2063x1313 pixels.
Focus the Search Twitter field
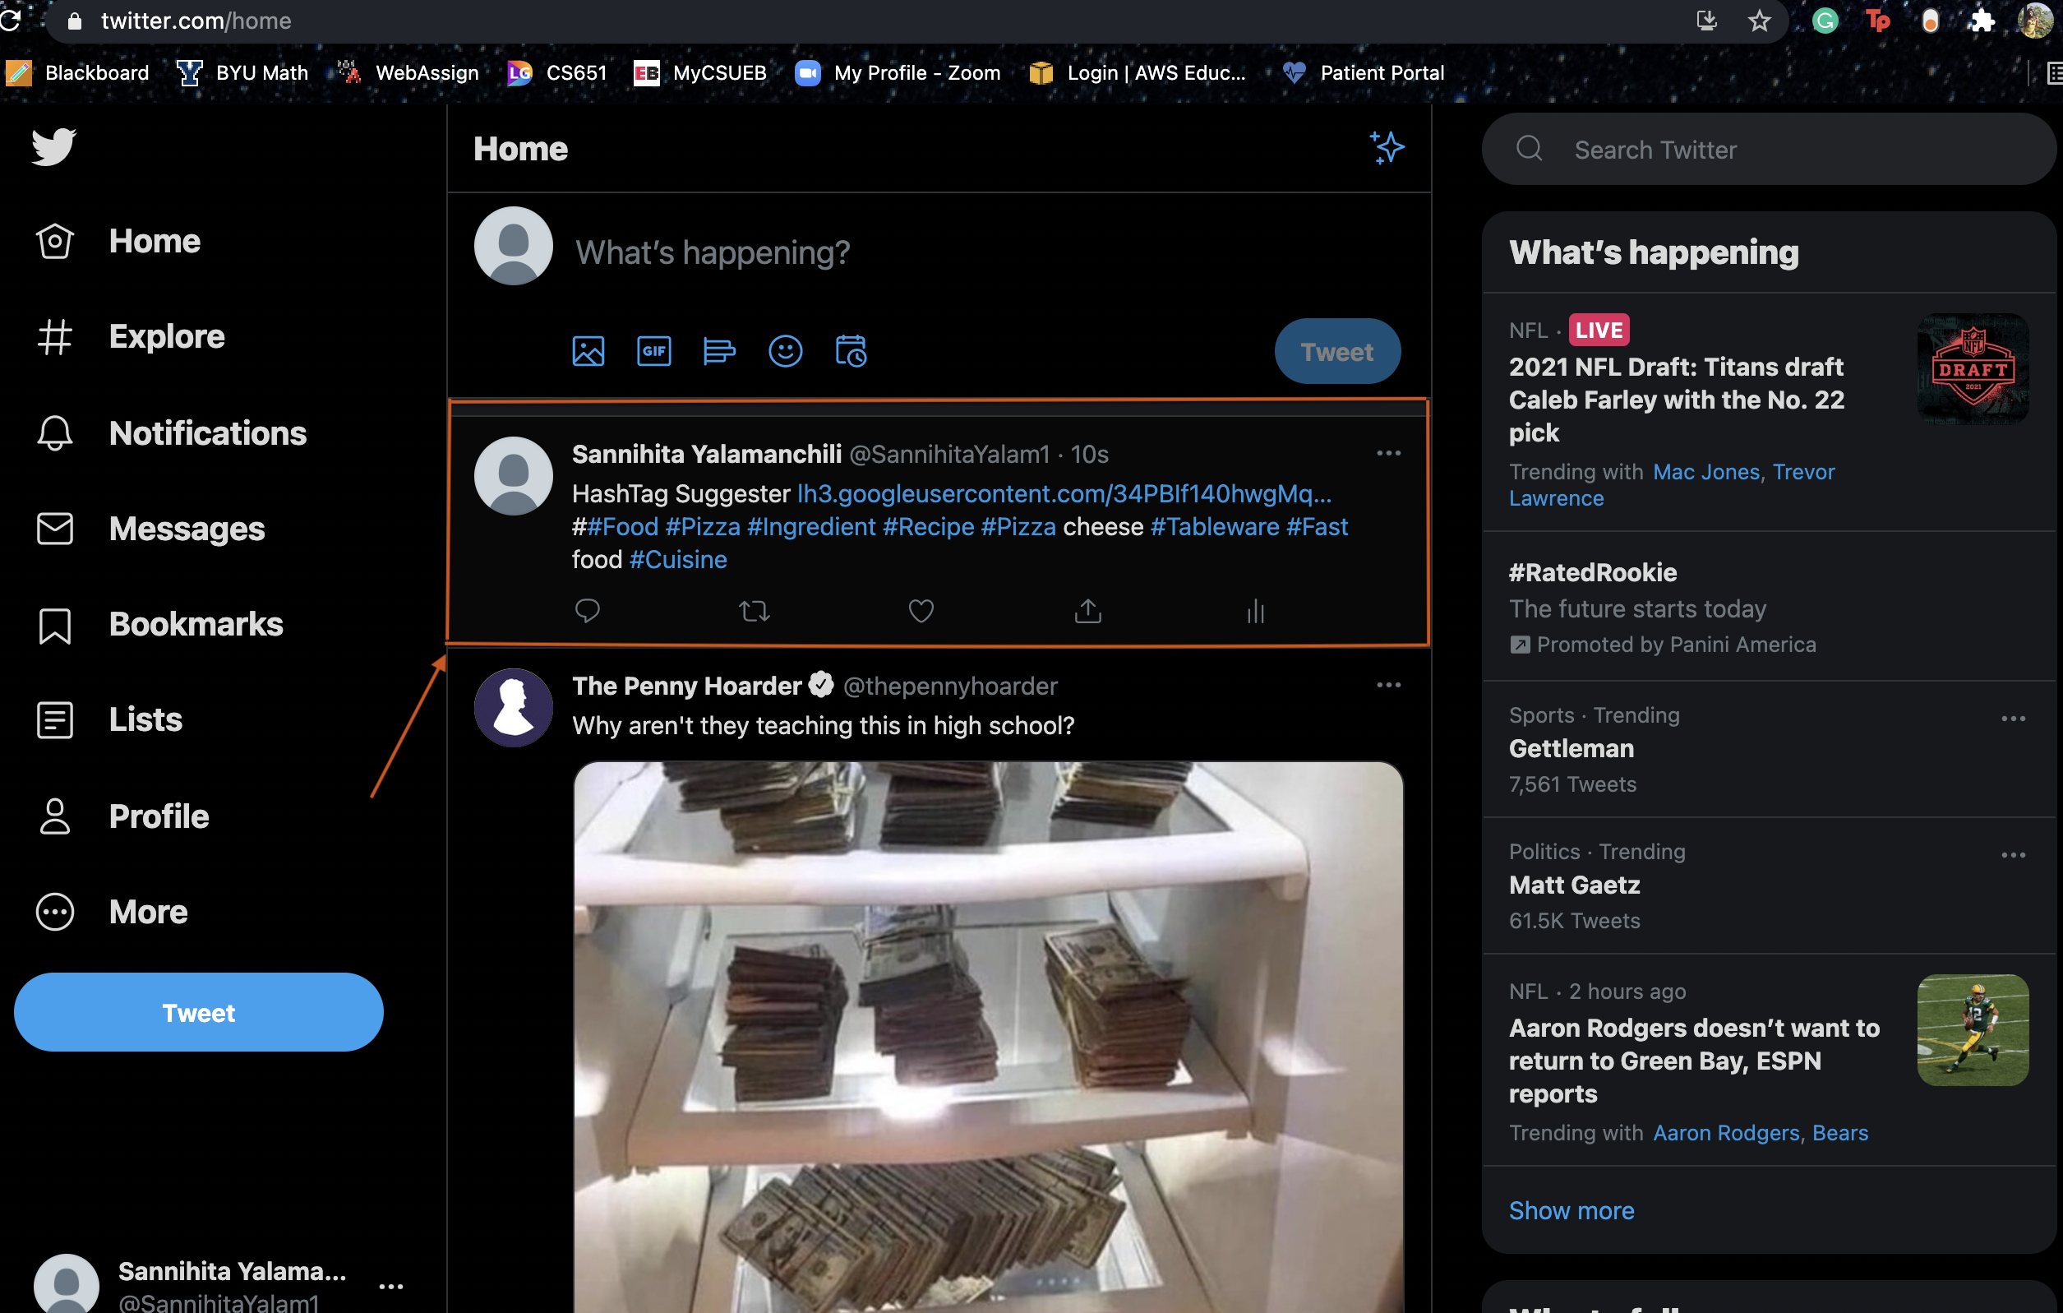pyautogui.click(x=1769, y=149)
